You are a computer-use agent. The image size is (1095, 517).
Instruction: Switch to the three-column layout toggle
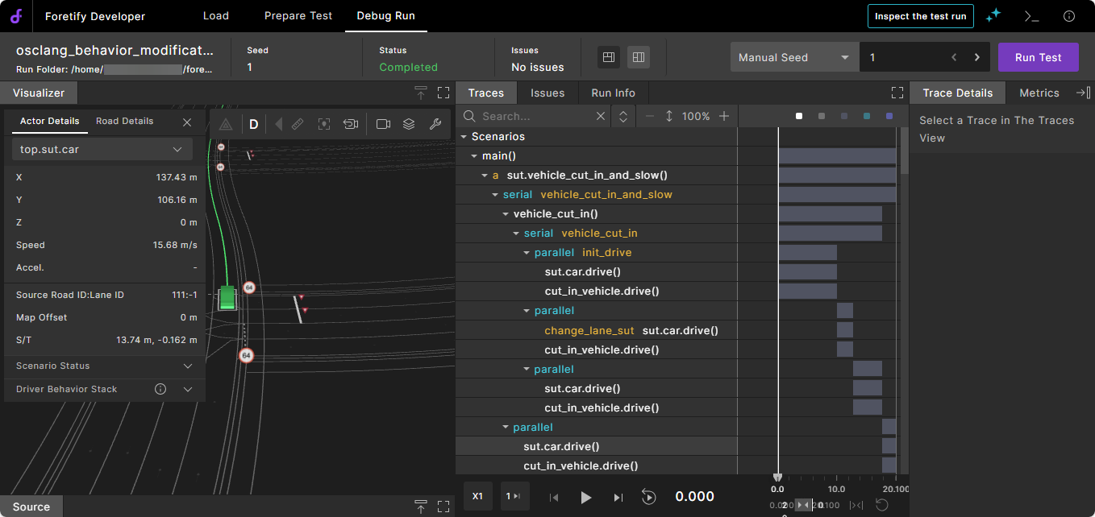[638, 57]
